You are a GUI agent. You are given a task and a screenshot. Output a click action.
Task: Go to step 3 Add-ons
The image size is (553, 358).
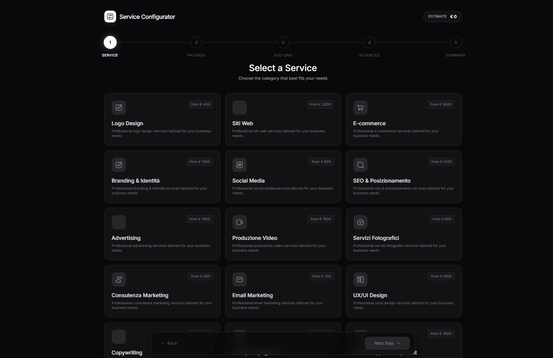point(283,42)
